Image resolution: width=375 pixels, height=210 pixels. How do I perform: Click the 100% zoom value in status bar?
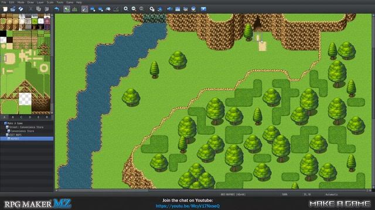coord(285,194)
